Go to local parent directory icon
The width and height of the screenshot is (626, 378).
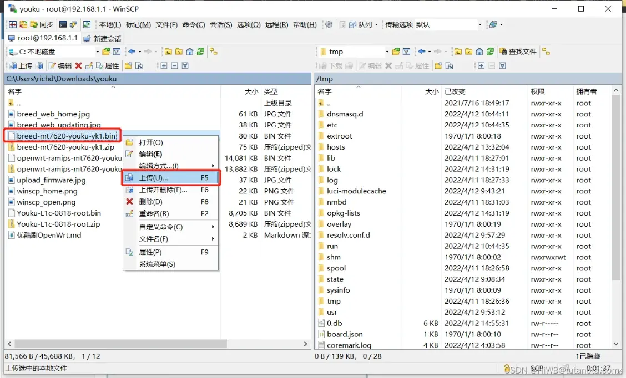coord(168,52)
